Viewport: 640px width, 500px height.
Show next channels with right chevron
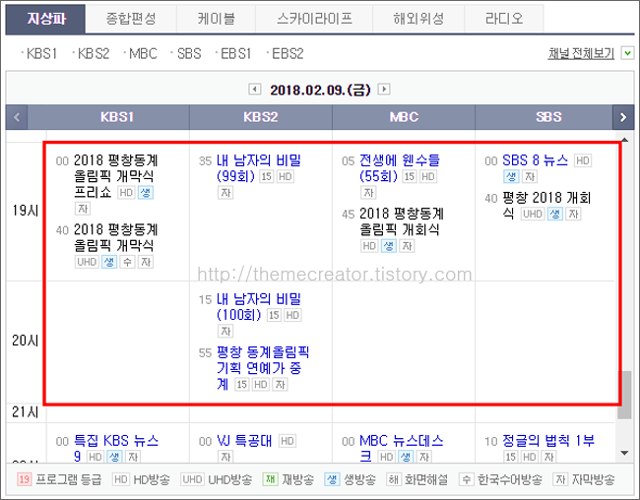(x=623, y=117)
